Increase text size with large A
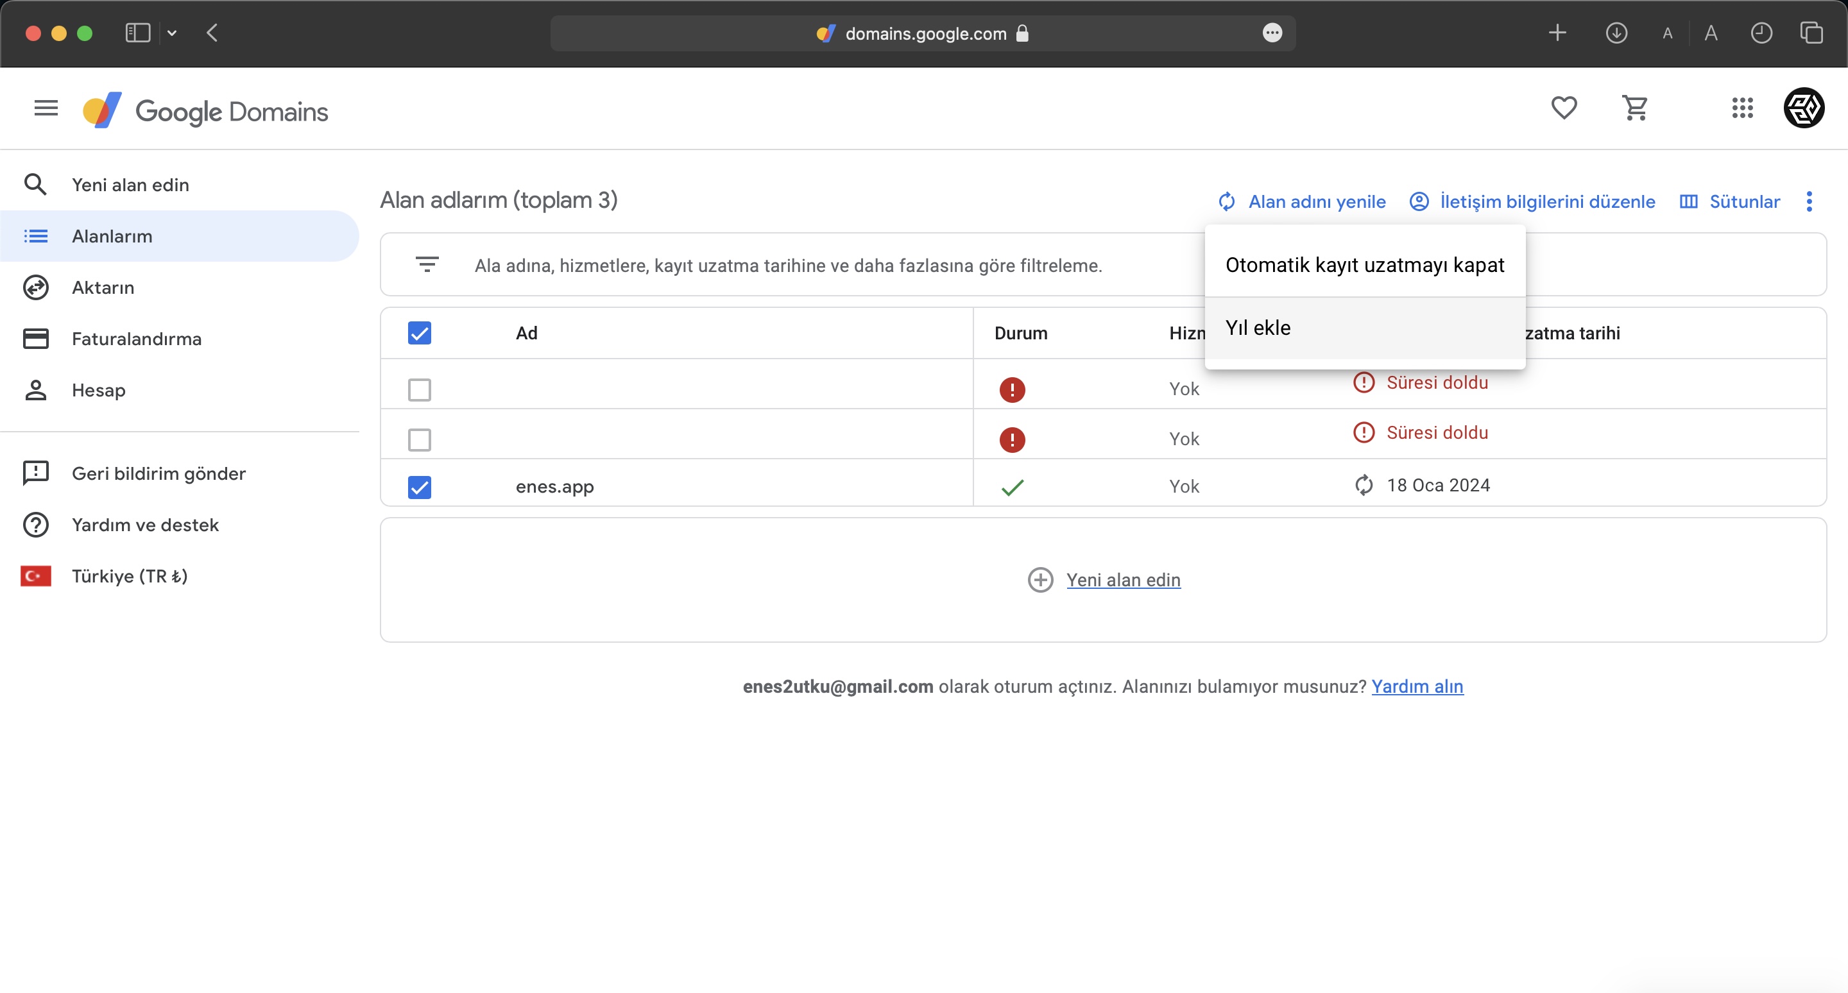 (x=1711, y=33)
